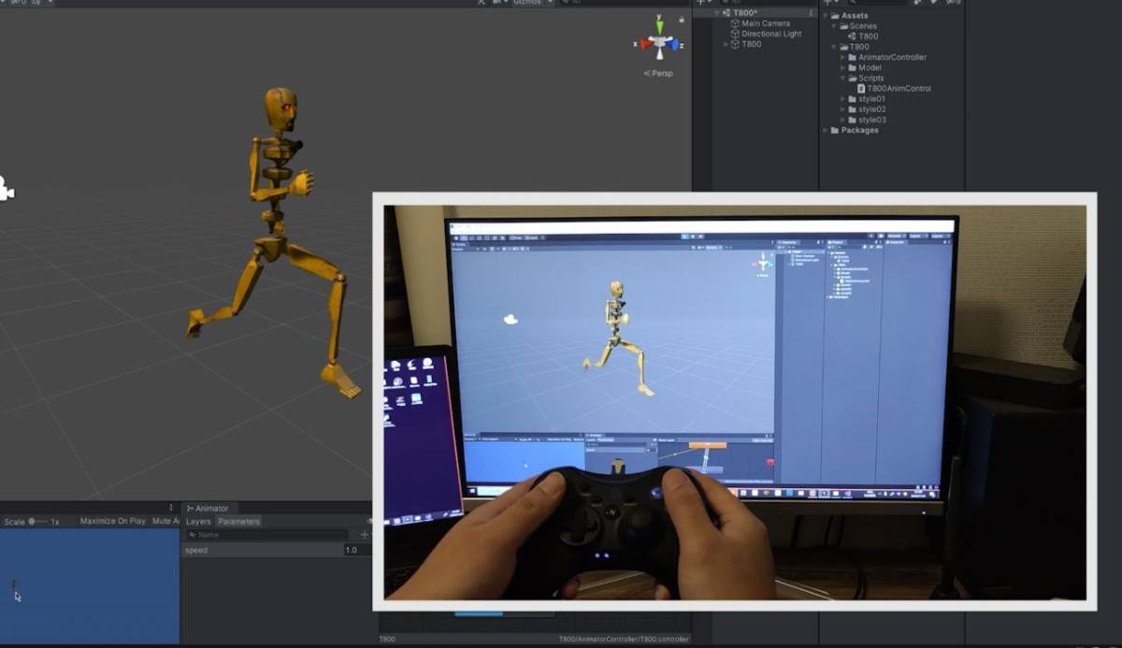Select Directional Light in the Hierarchy
Image resolution: width=1122 pixels, height=648 pixels.
tap(770, 34)
